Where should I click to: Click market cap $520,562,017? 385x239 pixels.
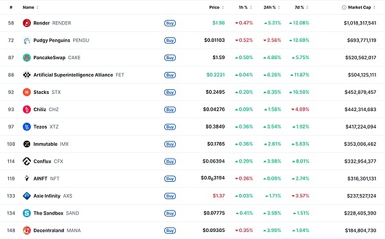pyautogui.click(x=361, y=58)
